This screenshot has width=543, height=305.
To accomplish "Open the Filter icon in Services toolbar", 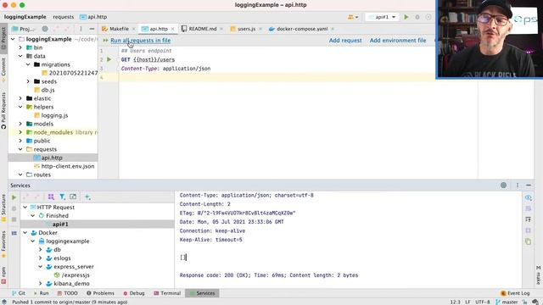I will [62, 197].
